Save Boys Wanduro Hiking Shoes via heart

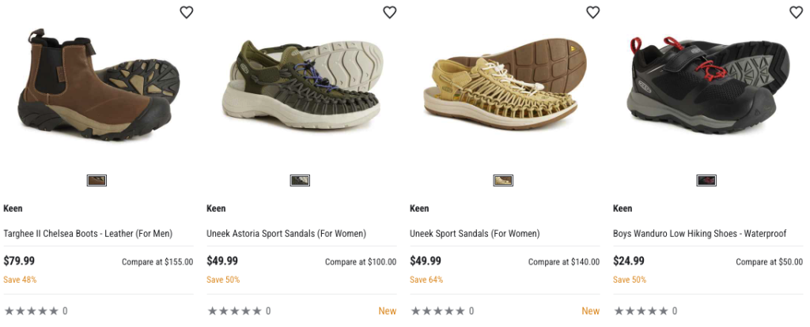796,12
